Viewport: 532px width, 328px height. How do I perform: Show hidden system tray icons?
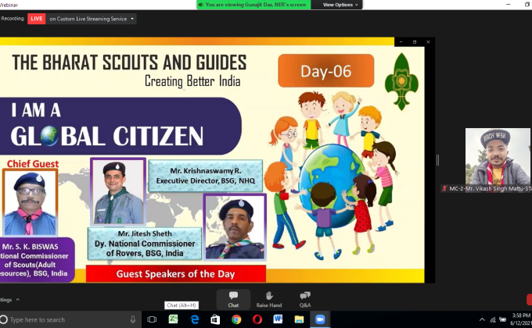482,319
